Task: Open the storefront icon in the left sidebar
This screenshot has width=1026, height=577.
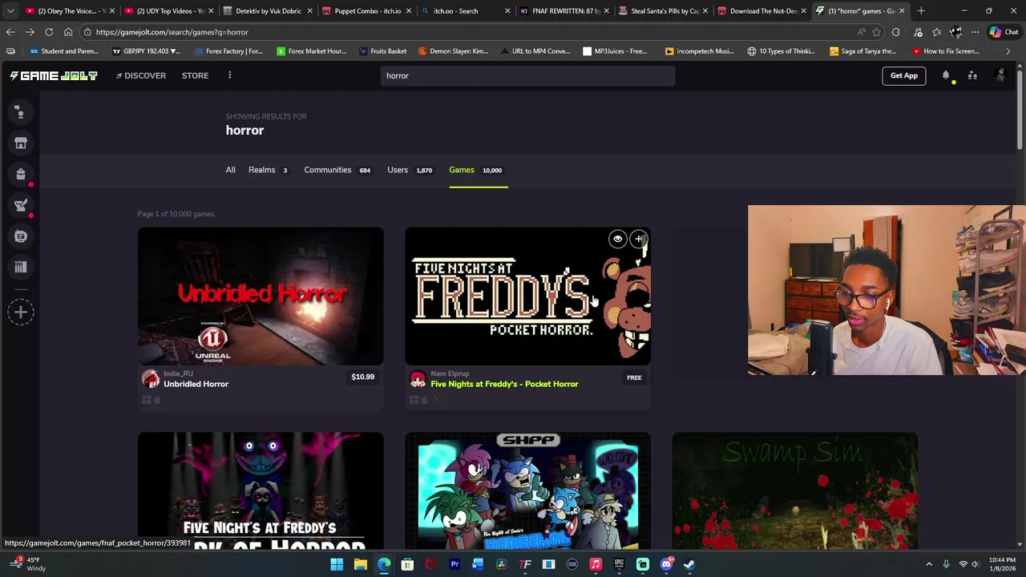Action: click(21, 143)
